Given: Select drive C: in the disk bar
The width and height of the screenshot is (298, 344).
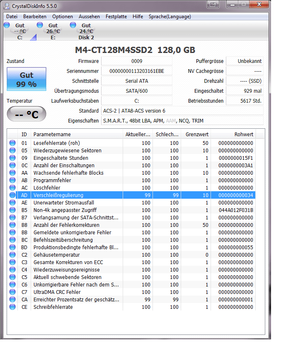Looking at the screenshot, I should [x=20, y=31].
